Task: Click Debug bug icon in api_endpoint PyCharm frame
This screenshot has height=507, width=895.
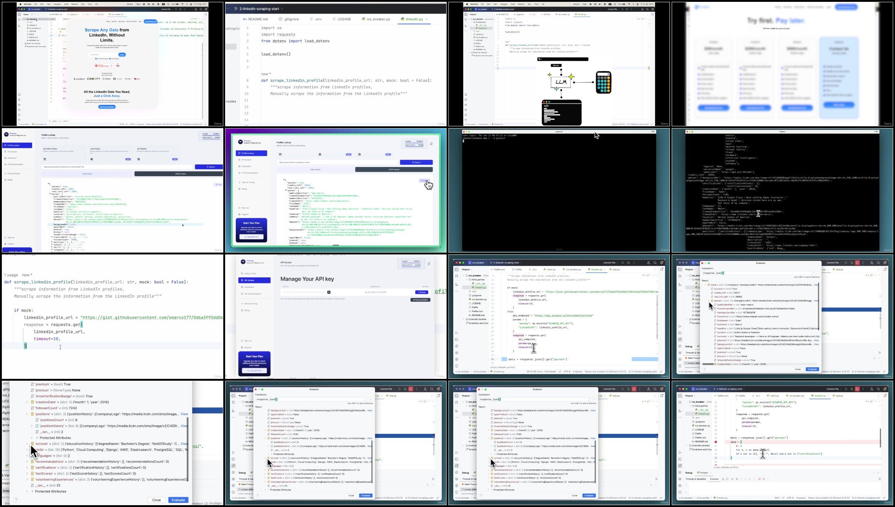Action: 629,263
